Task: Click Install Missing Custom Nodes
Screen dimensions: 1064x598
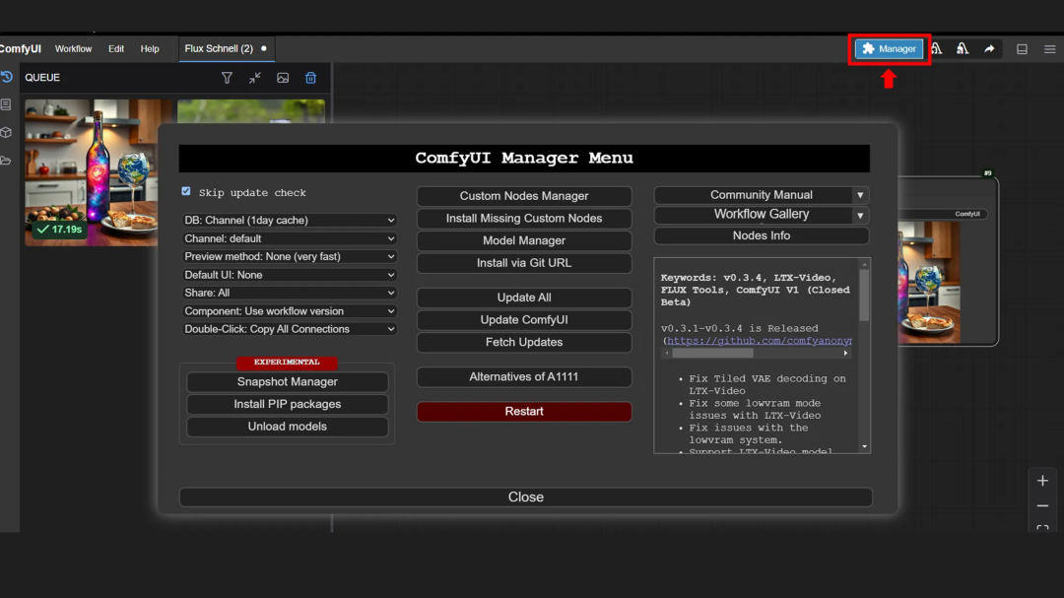Action: 524,218
